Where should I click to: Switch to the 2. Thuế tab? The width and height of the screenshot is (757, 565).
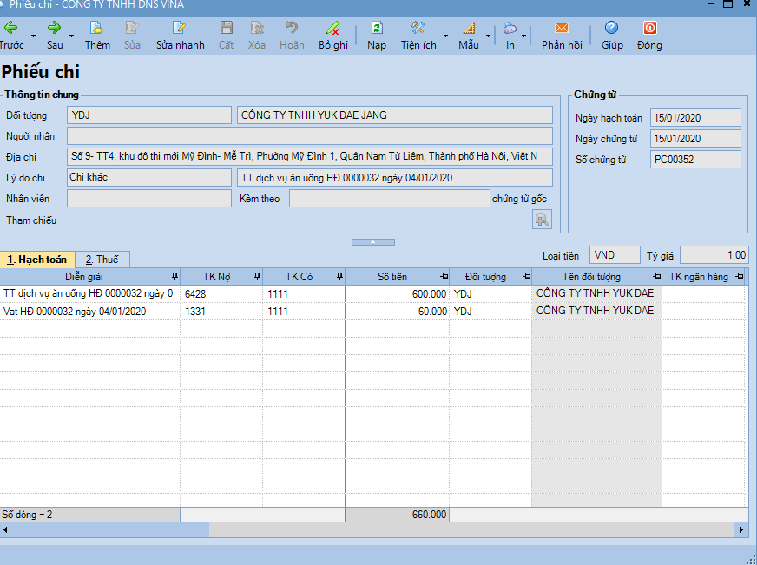102,260
